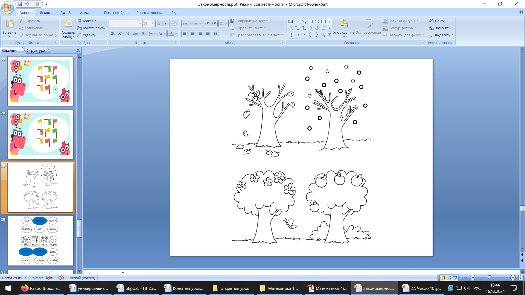Switch to Структура outline tab
The image size is (525, 295).
36,51
